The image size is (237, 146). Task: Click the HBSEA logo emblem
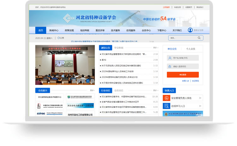(69, 17)
